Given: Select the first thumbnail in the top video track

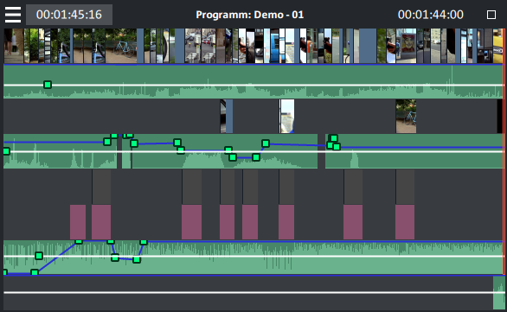Looking at the screenshot, I should 13,46.
